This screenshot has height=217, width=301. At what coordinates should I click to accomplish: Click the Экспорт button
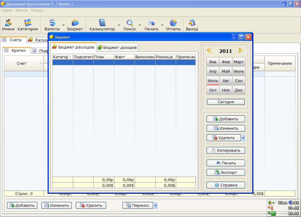pyautogui.click(x=226, y=172)
